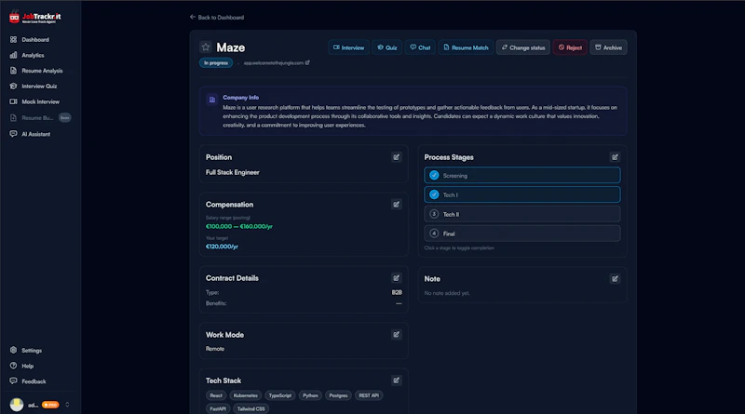
Task: Click the user avatar at bottom left
Action: coord(17,405)
